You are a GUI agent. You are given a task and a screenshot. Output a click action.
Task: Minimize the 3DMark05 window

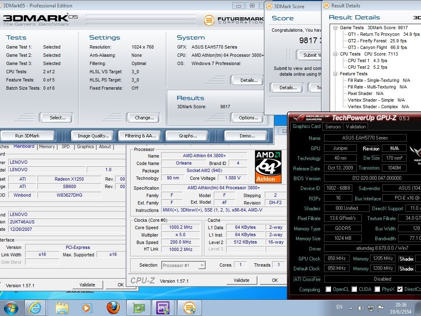coord(238,6)
